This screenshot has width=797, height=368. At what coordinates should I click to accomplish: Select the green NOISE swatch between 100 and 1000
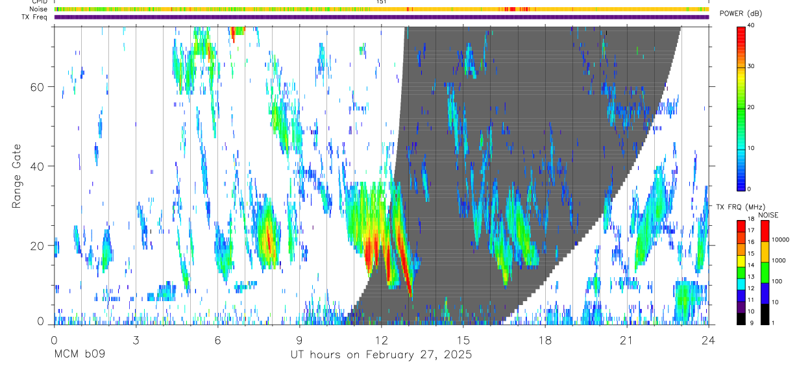pos(765,273)
